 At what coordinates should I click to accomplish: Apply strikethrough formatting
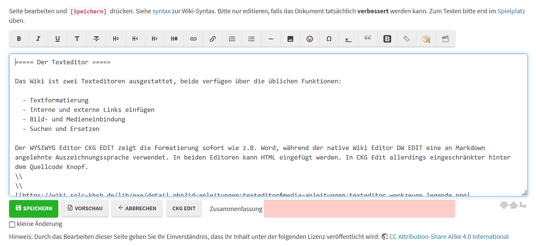tap(96, 39)
